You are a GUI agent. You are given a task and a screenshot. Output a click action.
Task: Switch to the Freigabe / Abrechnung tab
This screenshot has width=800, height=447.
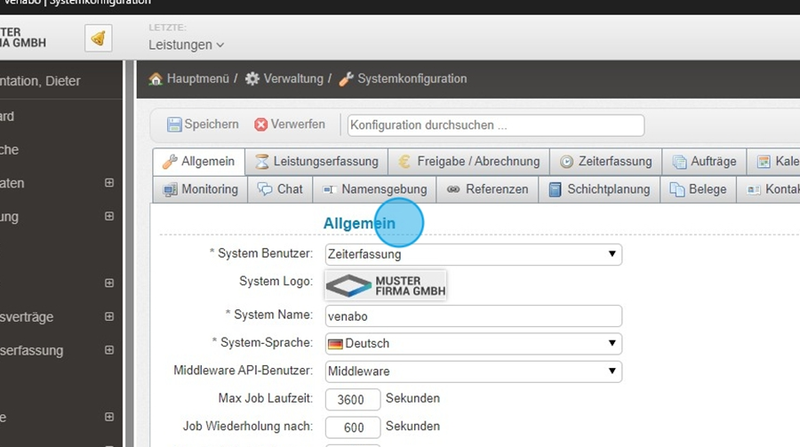click(468, 162)
